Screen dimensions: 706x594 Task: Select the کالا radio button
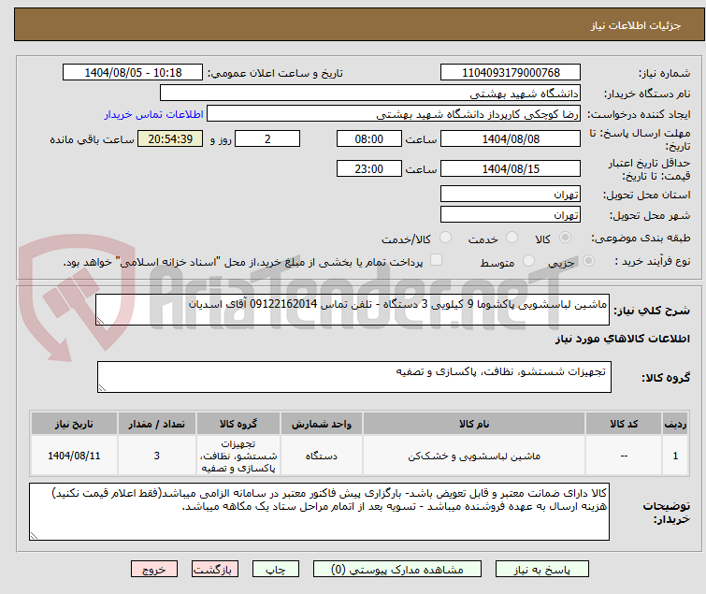click(565, 238)
